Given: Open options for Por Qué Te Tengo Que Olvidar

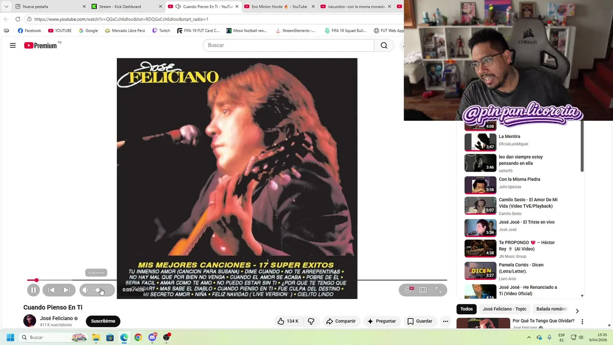Looking at the screenshot, I should 582,322.
